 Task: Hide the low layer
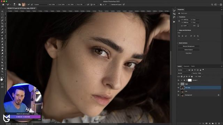tap(178, 91)
